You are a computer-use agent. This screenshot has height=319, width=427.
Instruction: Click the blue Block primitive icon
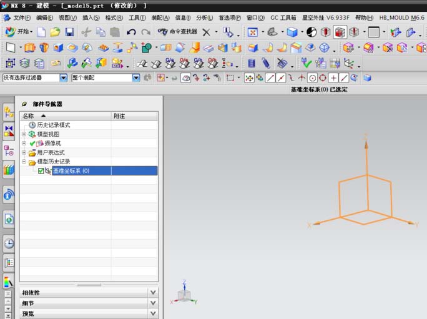(x=58, y=47)
